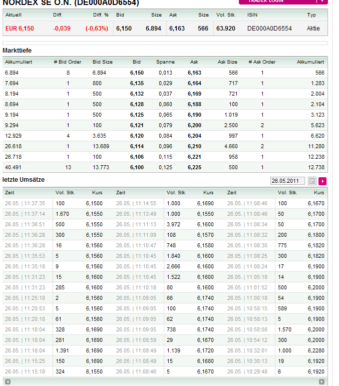Select accumulated bid value 40.491
This screenshot has height=386, width=339.
coord(14,167)
